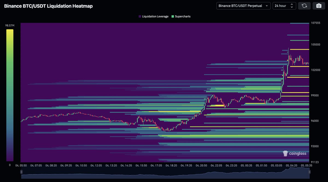Click the minimap area chart at the bottom

click(164, 173)
